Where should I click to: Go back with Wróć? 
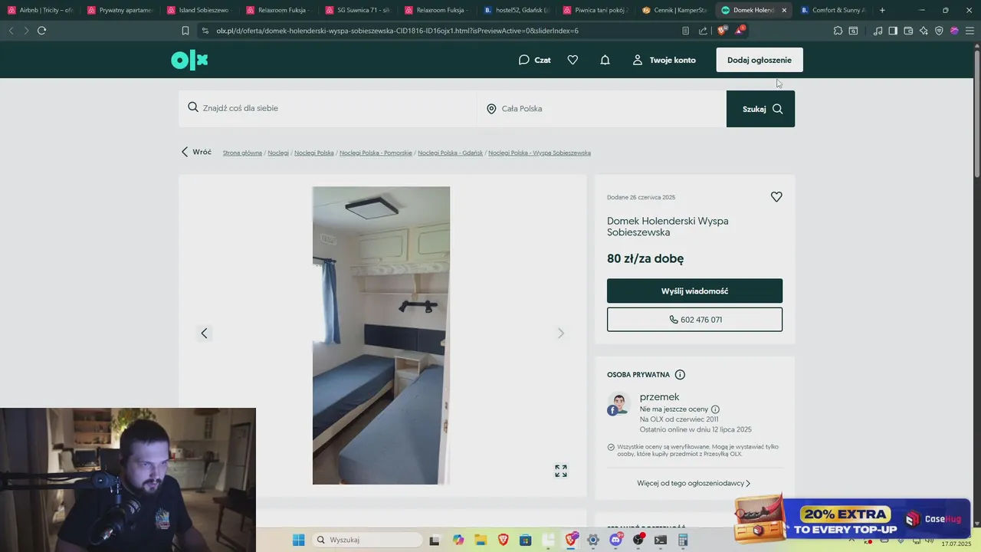[x=196, y=152]
